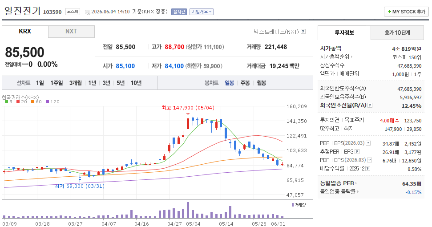
Task: Click the stock code 103590
Action: click(x=52, y=12)
